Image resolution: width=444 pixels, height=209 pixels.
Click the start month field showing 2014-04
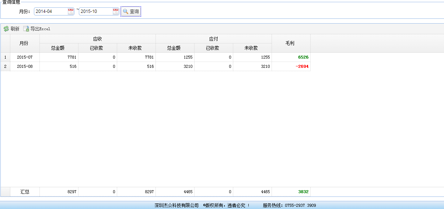click(x=50, y=12)
